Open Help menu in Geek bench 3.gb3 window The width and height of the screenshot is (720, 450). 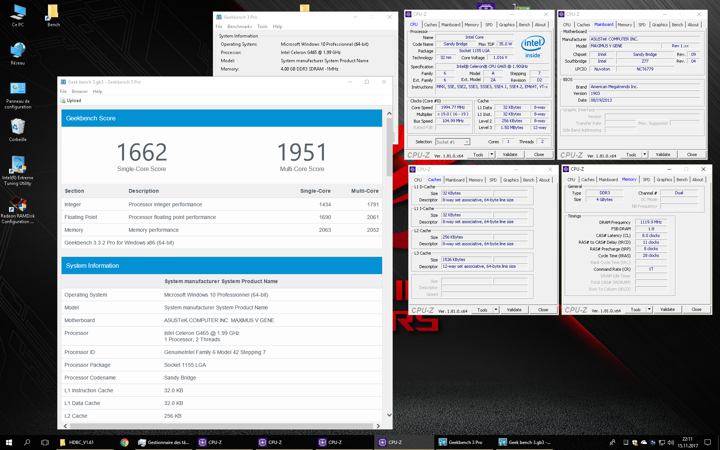(x=97, y=91)
